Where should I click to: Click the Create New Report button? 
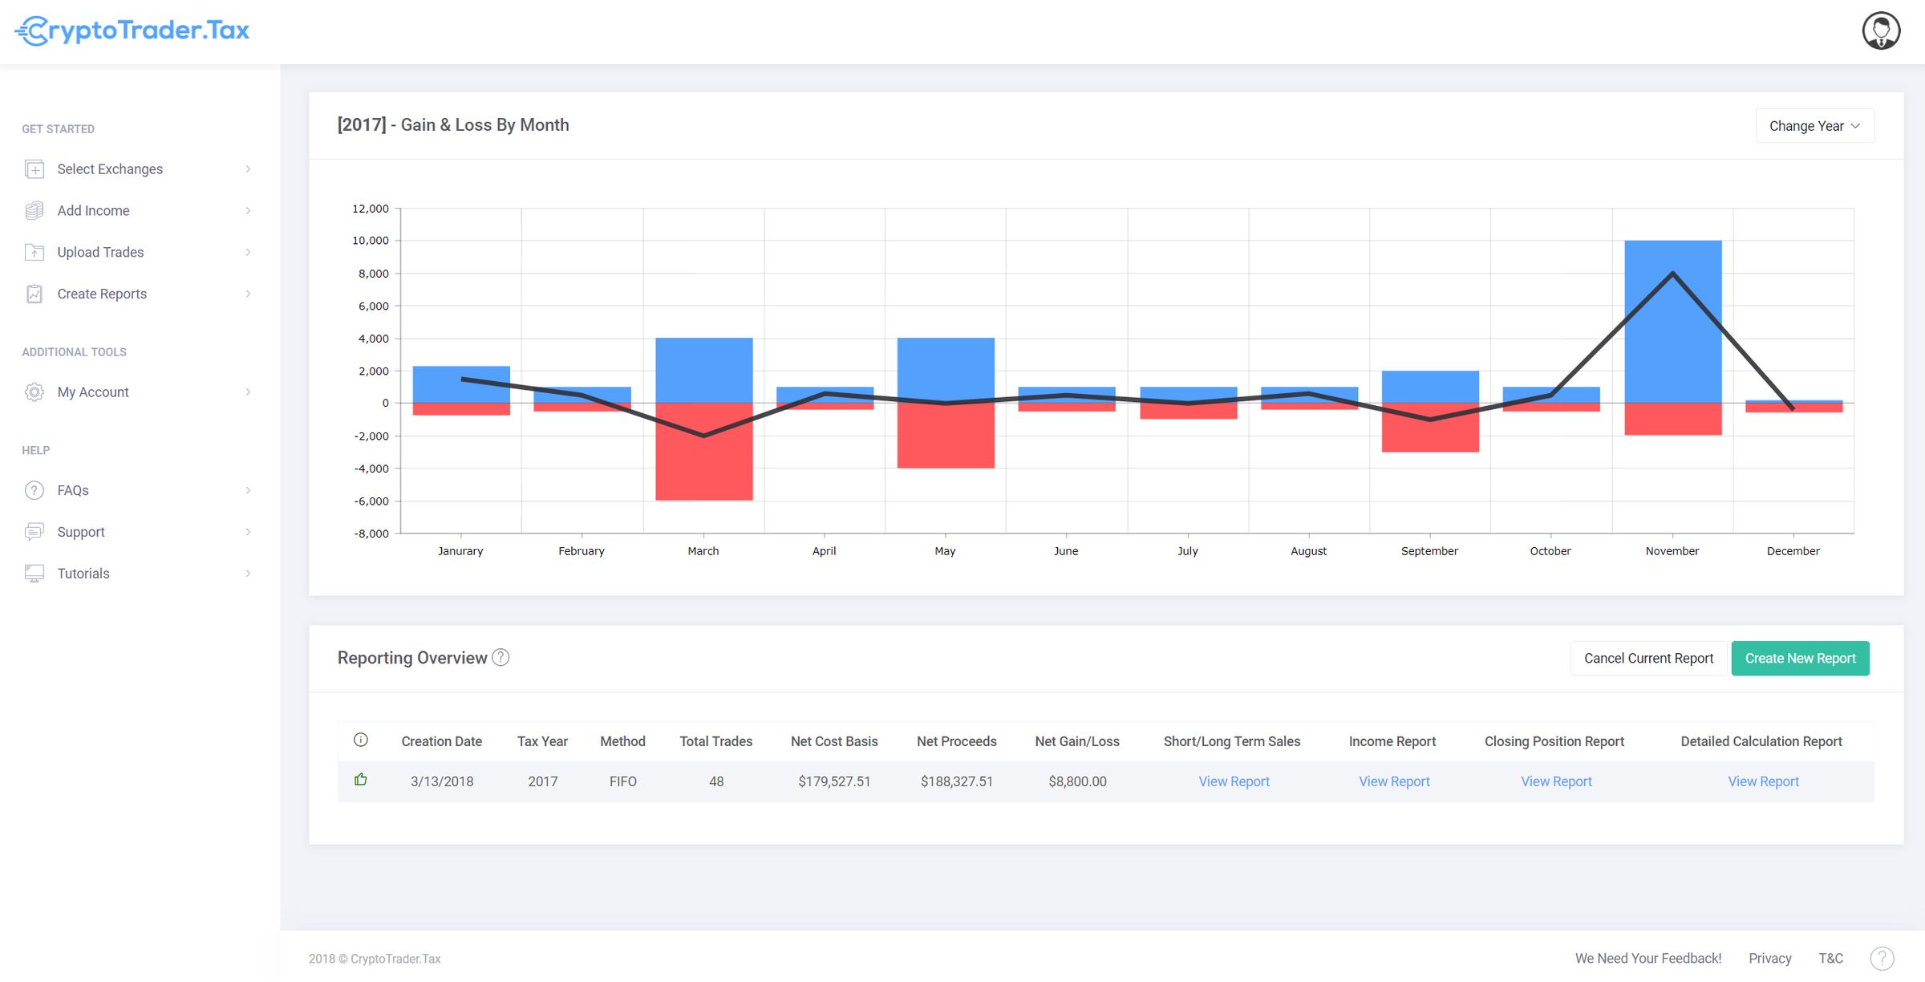coord(1800,658)
